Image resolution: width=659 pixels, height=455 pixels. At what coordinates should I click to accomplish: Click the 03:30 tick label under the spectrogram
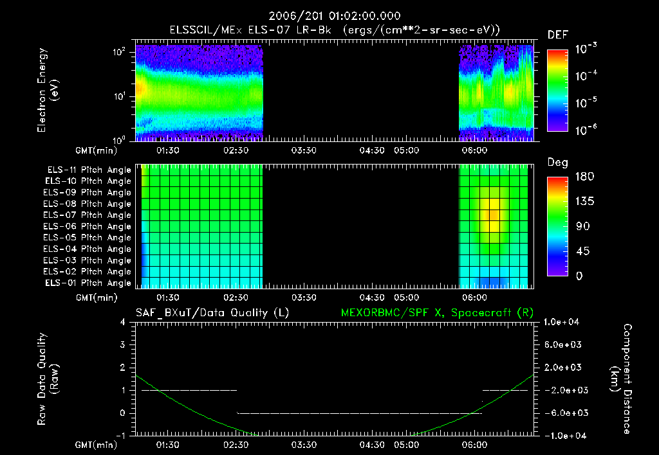(304, 150)
